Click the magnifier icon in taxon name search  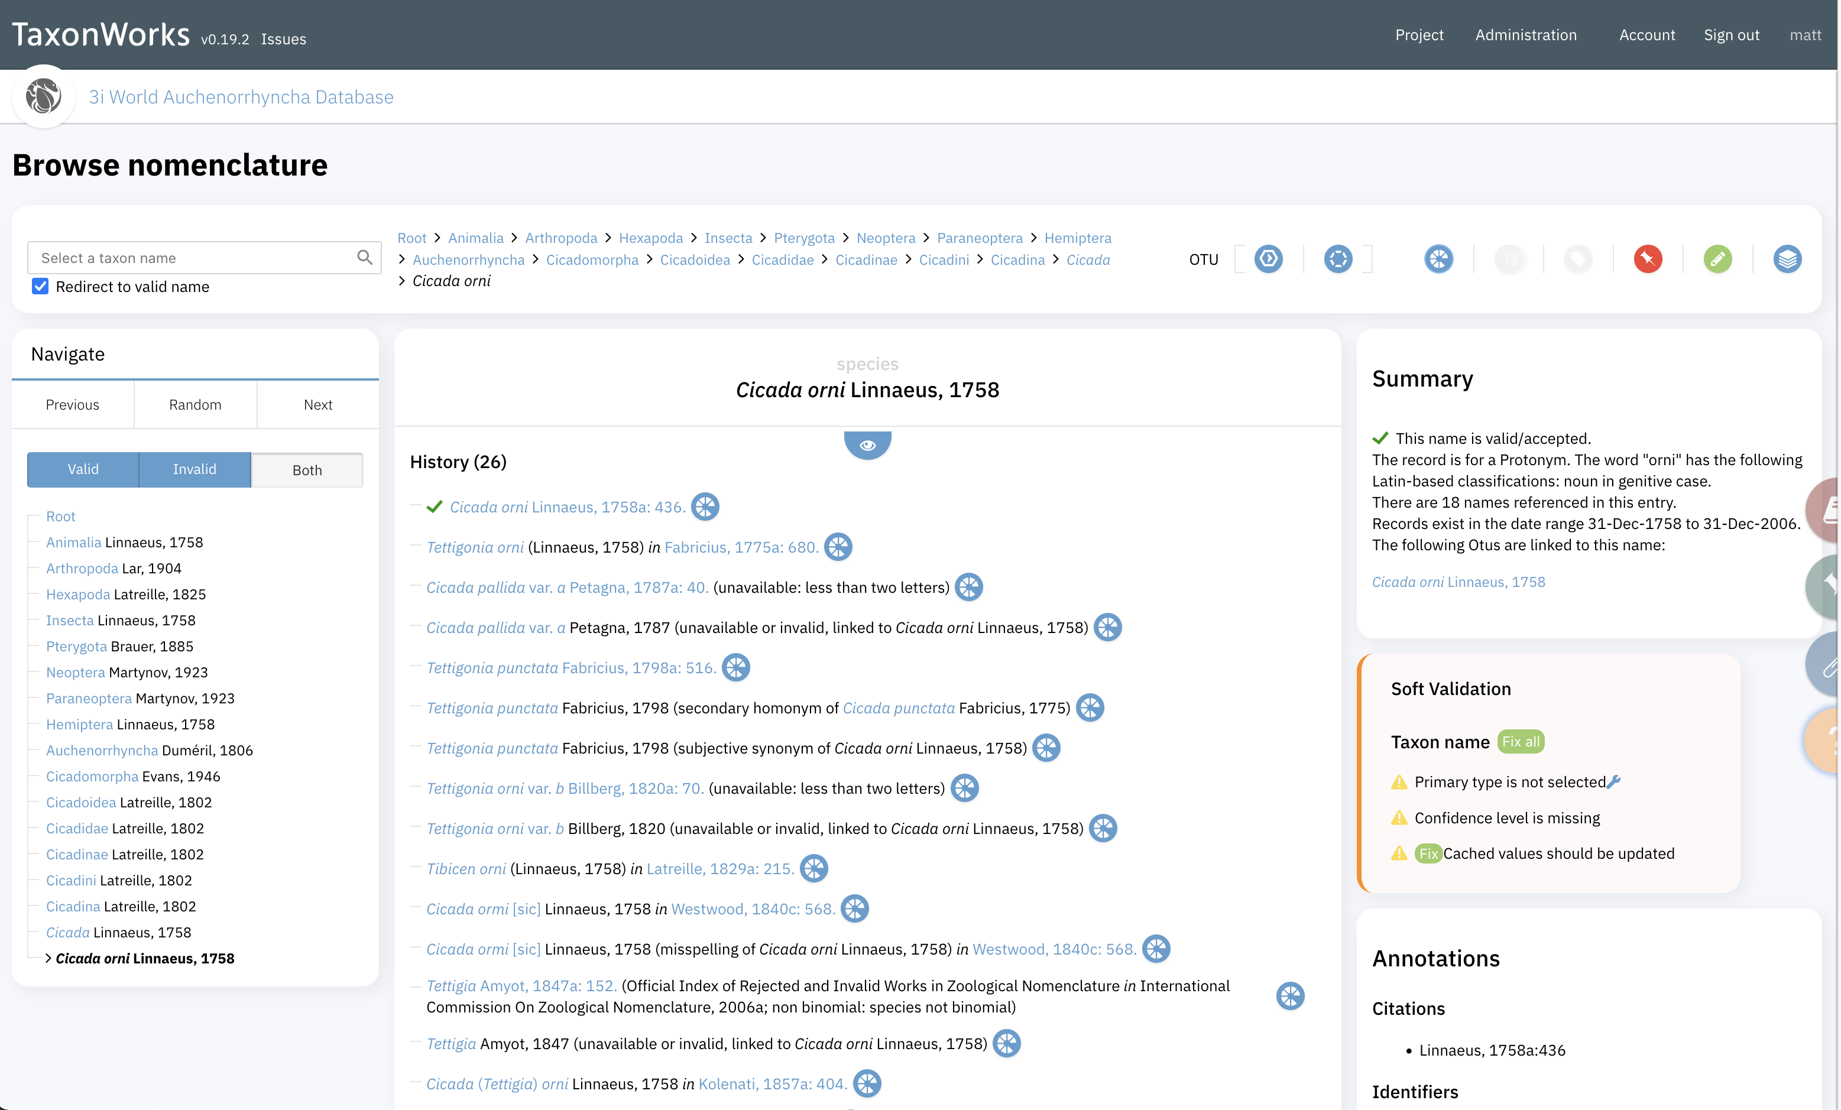click(x=365, y=258)
